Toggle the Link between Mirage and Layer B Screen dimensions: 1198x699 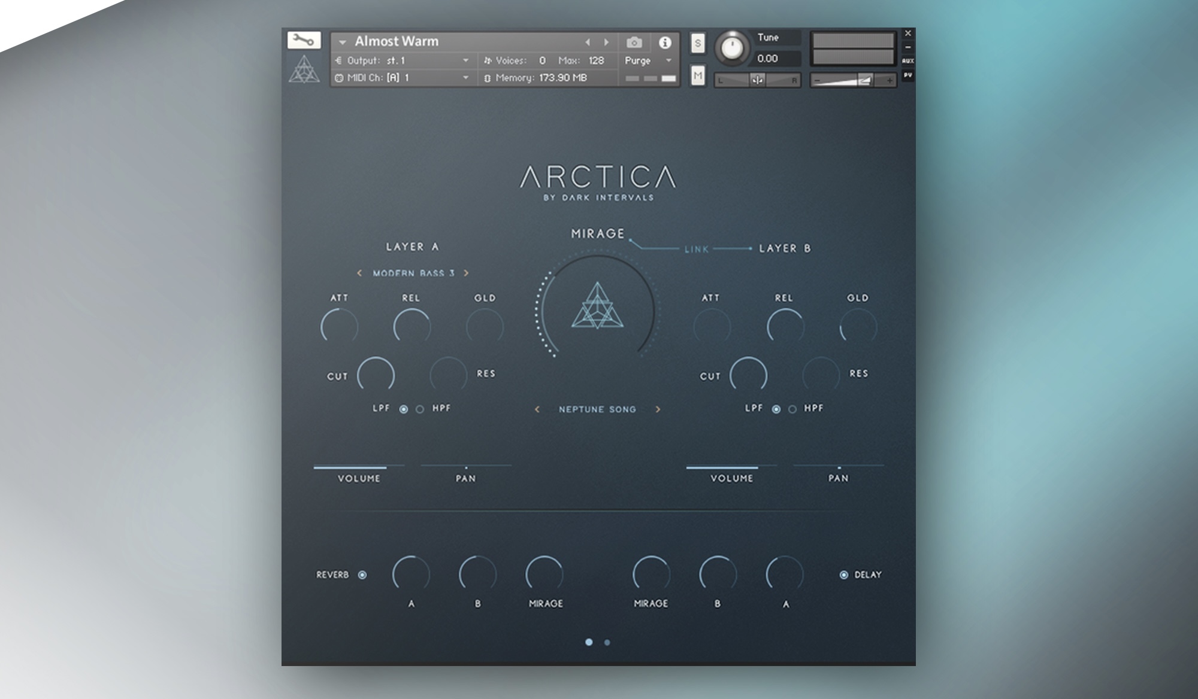[x=697, y=249]
